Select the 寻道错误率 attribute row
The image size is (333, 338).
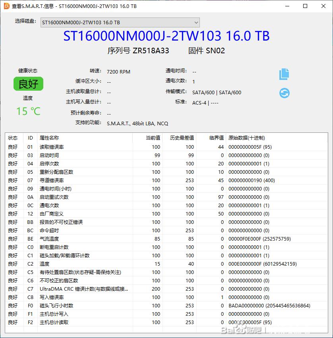point(166,181)
